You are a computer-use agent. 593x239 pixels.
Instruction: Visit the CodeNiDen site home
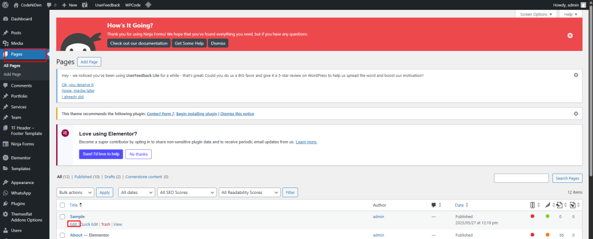tap(27, 5)
